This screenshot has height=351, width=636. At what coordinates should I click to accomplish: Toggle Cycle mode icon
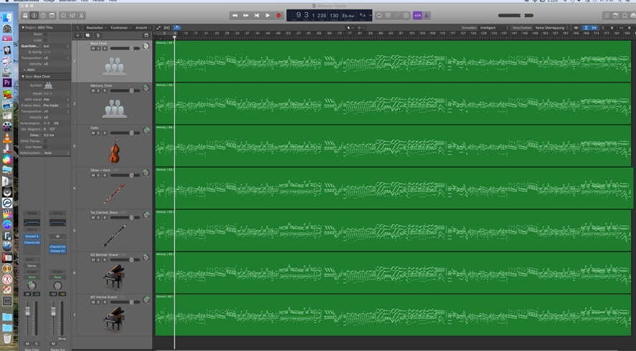click(379, 15)
